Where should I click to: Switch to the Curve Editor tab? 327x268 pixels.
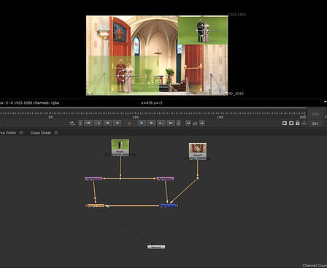click(x=7, y=133)
